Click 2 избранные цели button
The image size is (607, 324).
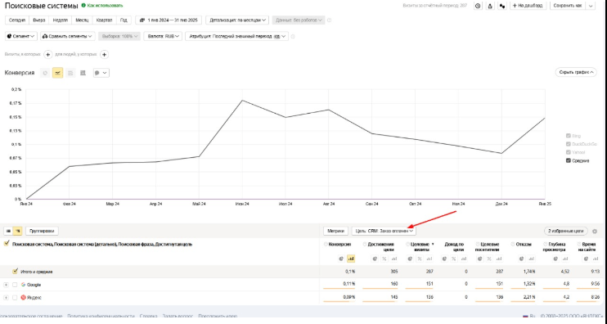tap(565, 231)
